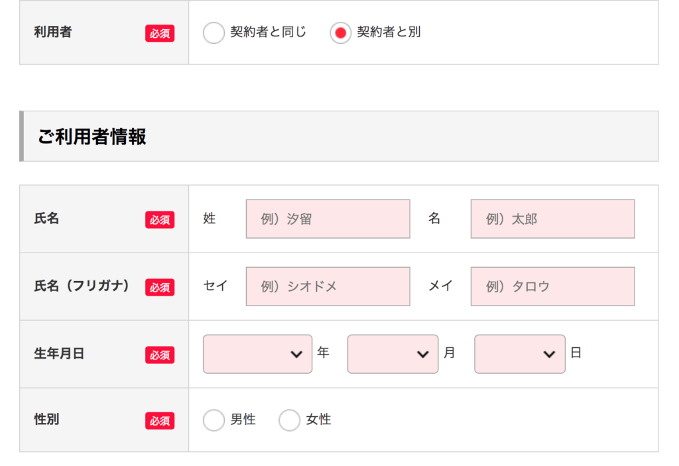Click the メイ field label

tap(440, 286)
